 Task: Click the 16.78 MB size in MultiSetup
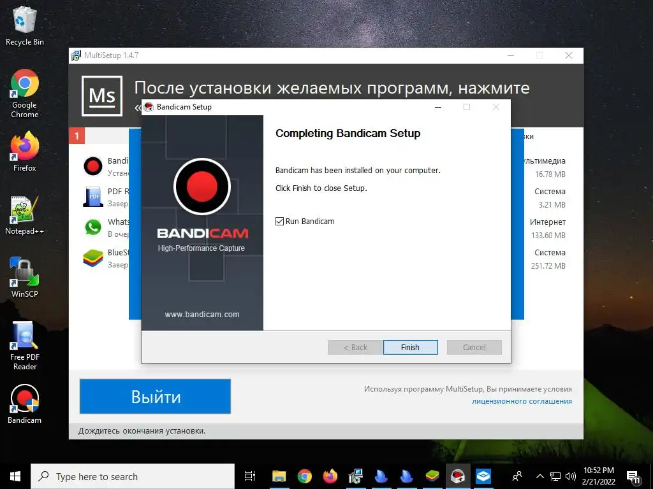550,174
